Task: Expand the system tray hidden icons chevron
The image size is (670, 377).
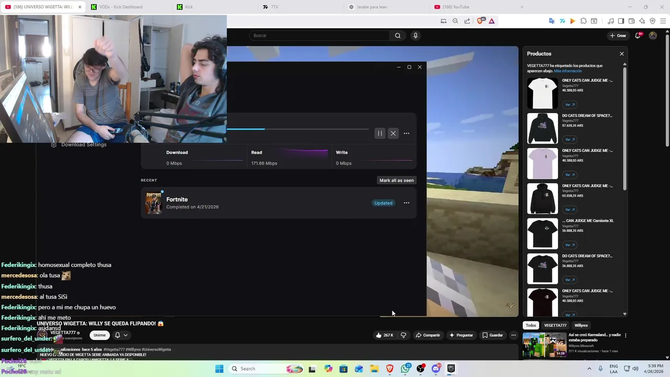Action: point(589,369)
